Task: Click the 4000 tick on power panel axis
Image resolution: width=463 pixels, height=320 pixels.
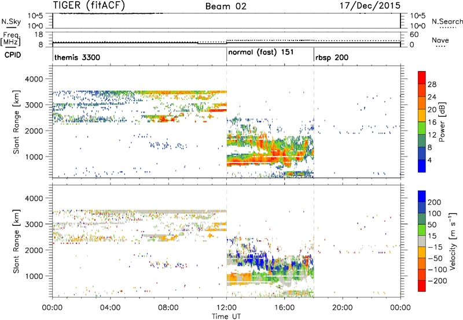Action: [34, 79]
